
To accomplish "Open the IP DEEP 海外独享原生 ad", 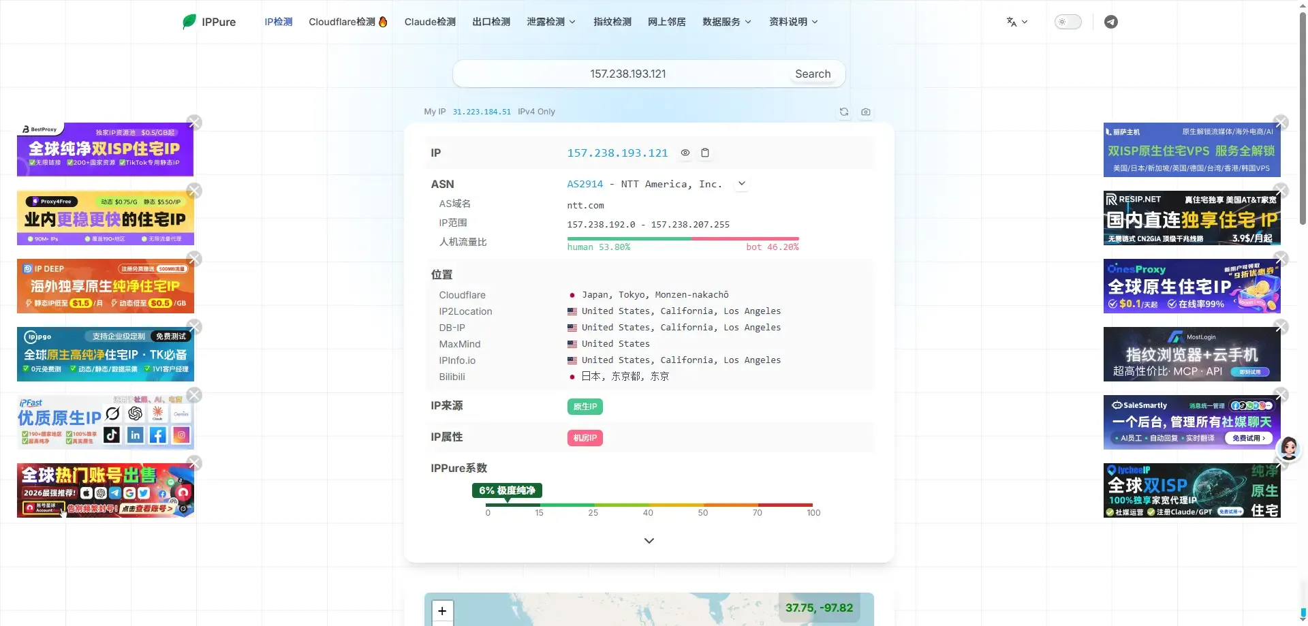I will click(x=105, y=286).
